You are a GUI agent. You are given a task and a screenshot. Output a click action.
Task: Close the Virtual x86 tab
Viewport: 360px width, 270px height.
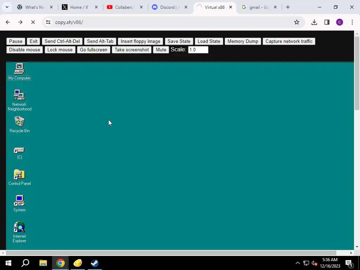pos(231,7)
